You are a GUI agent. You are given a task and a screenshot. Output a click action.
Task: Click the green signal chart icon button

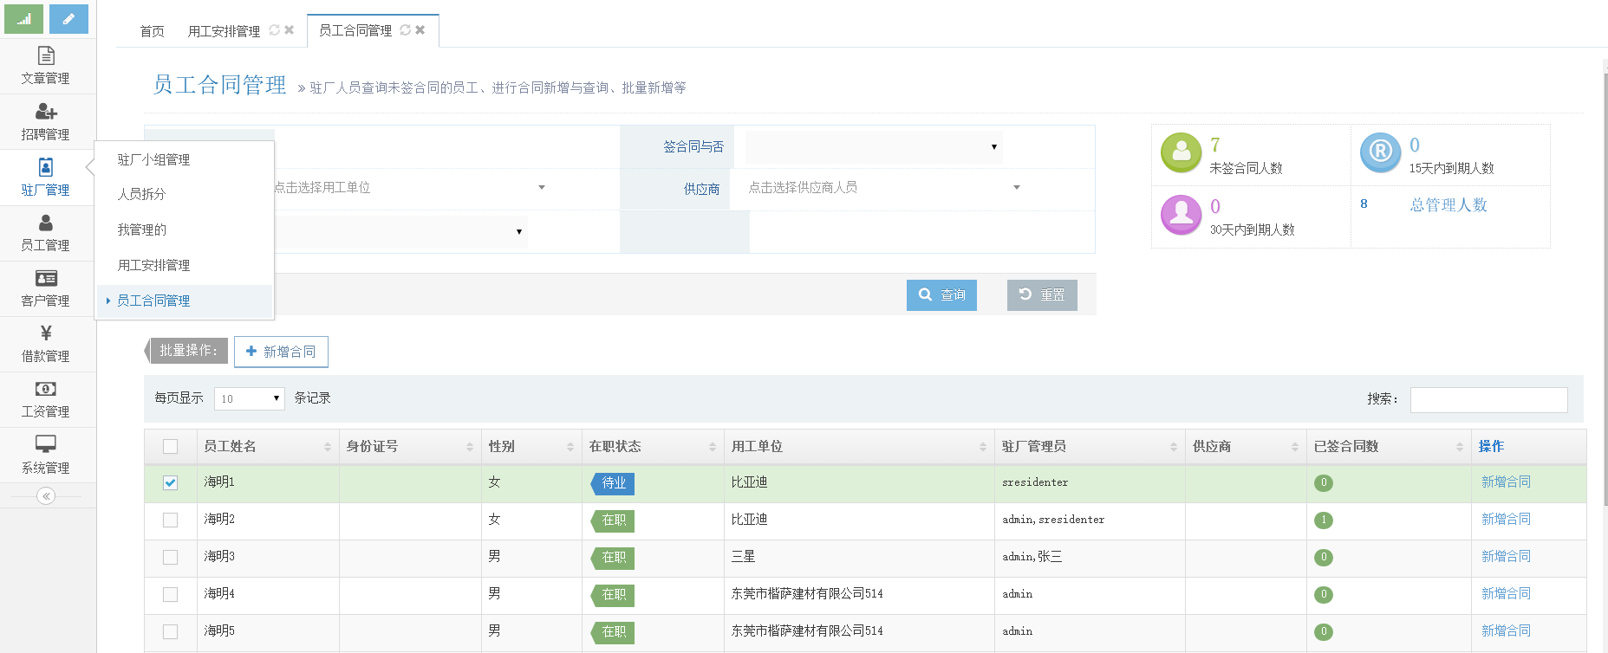[x=23, y=19]
